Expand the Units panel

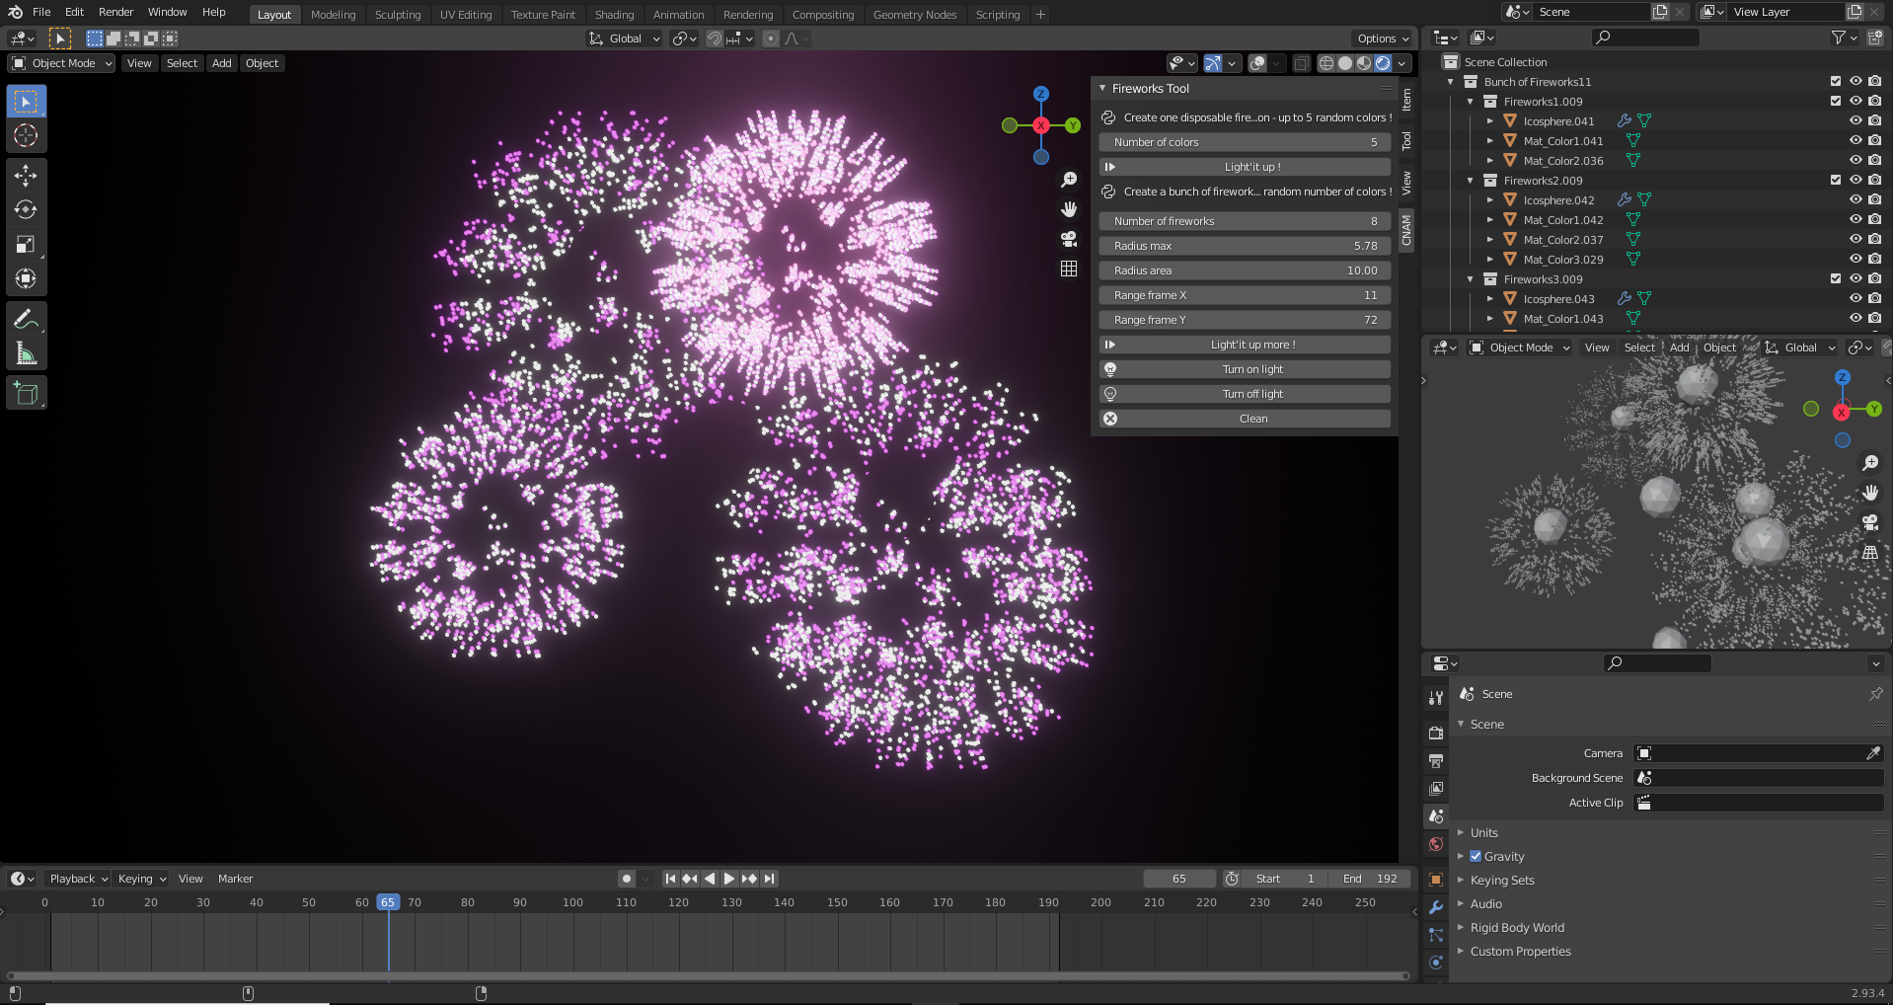click(x=1483, y=833)
